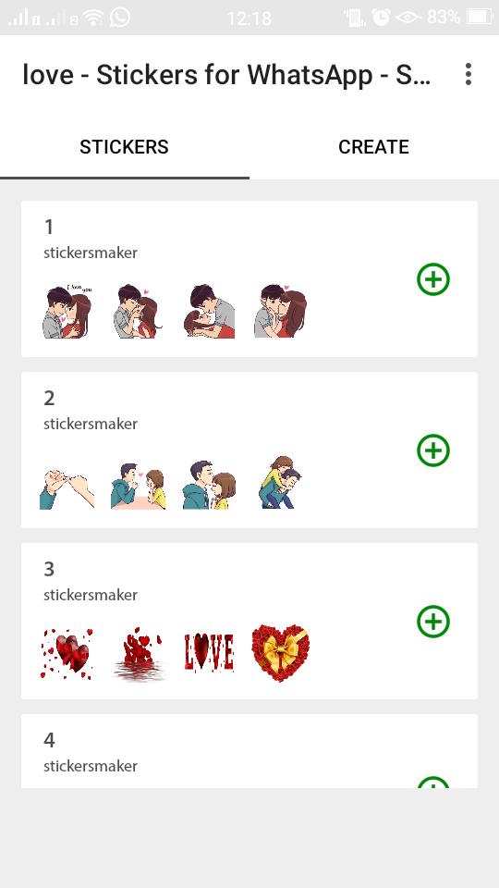Tap the WhatsApp notification icon in status bar
The width and height of the screenshot is (499, 888).
pos(120,18)
